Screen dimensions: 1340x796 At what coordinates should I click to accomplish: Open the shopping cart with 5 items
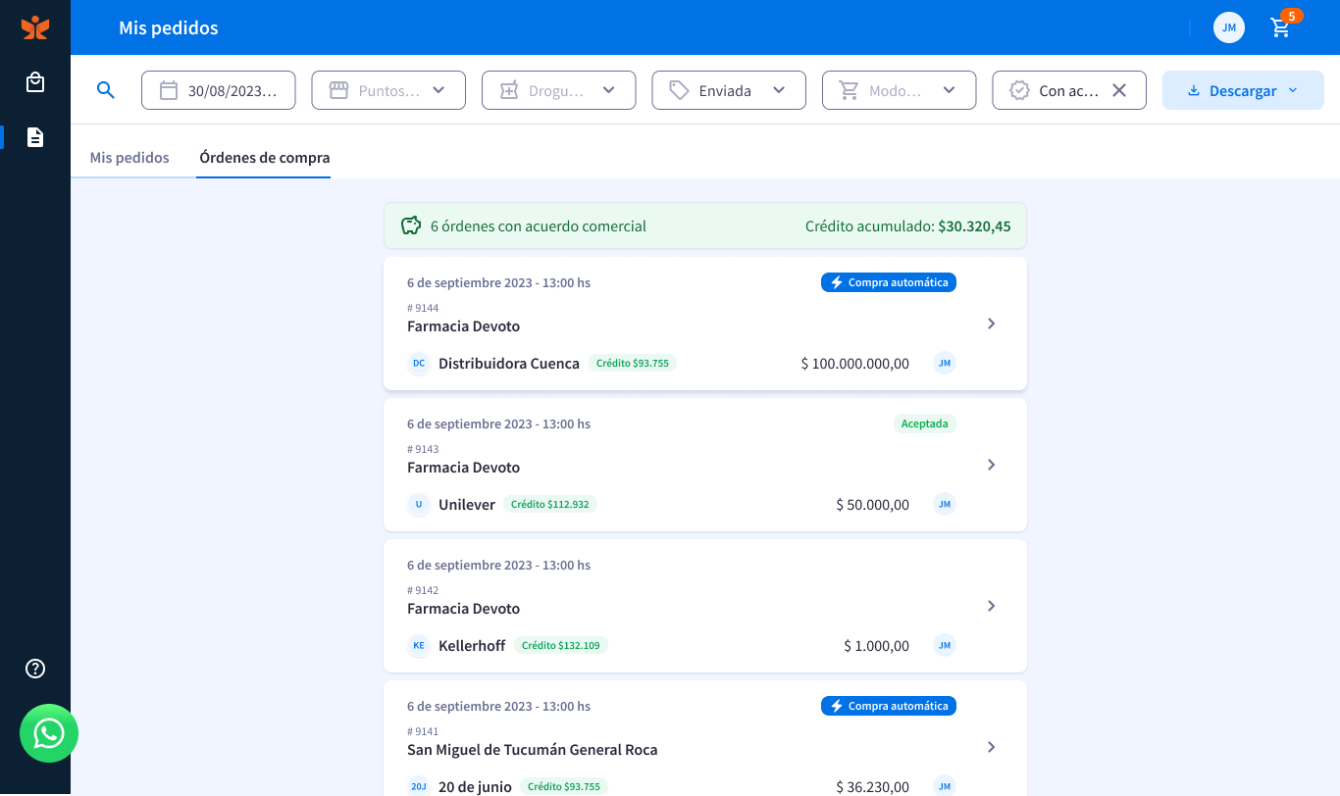click(1281, 27)
